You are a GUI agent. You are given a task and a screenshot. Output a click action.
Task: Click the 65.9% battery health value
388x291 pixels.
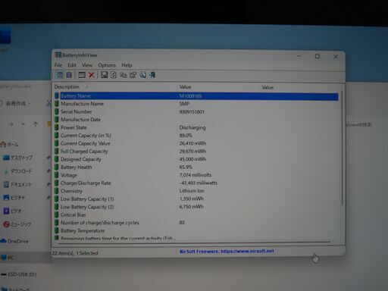point(186,167)
